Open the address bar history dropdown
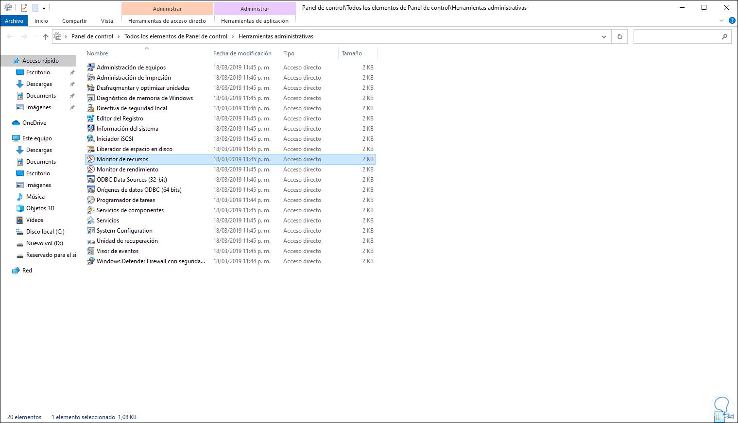The width and height of the screenshot is (738, 423). 604,37
